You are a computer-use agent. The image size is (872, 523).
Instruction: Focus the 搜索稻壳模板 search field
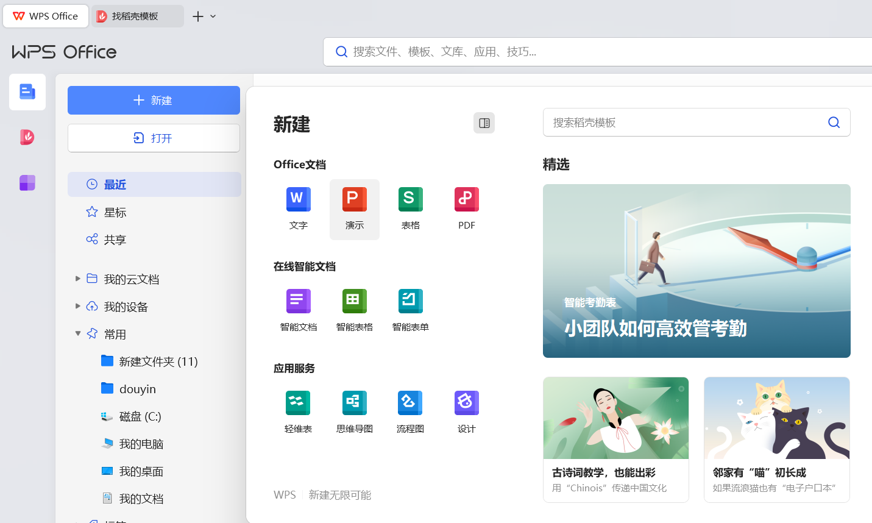pos(697,123)
